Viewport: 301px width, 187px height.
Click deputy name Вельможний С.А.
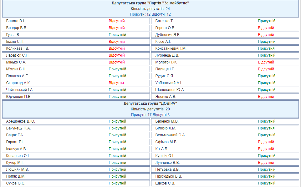point(170,135)
